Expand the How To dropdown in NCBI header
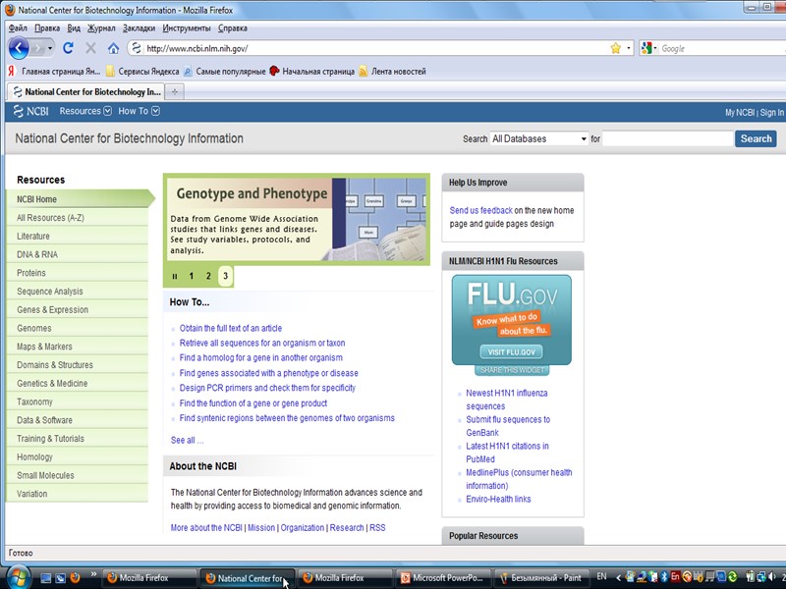This screenshot has width=786, height=589. click(x=139, y=111)
